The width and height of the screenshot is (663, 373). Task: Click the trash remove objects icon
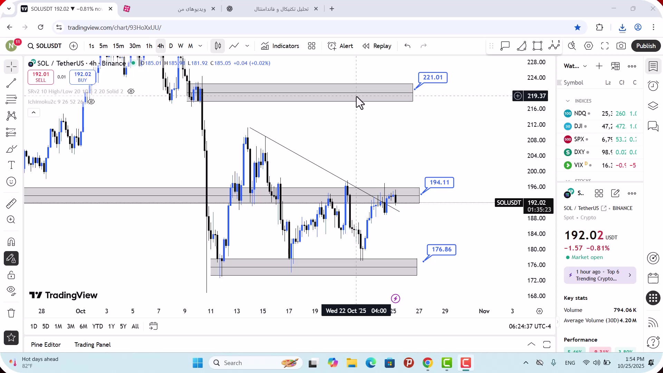11,313
